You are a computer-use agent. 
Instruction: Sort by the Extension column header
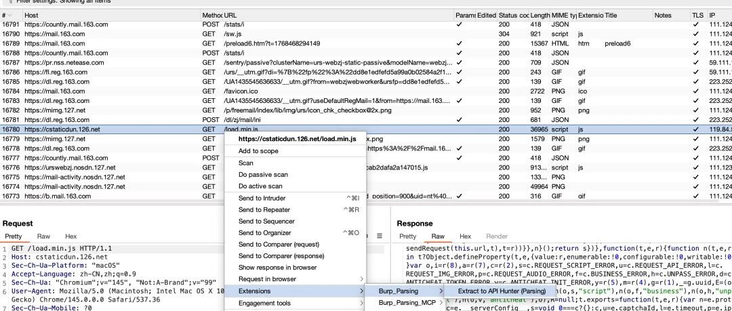(590, 16)
